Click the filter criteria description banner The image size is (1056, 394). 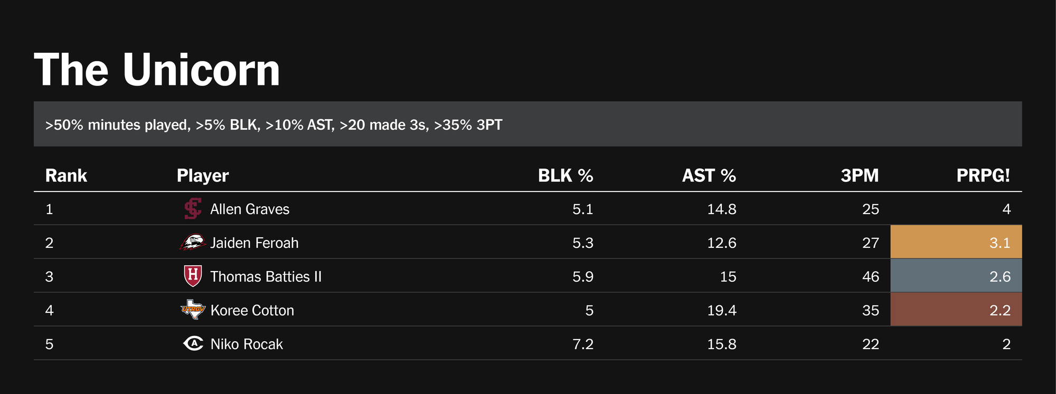point(527,124)
